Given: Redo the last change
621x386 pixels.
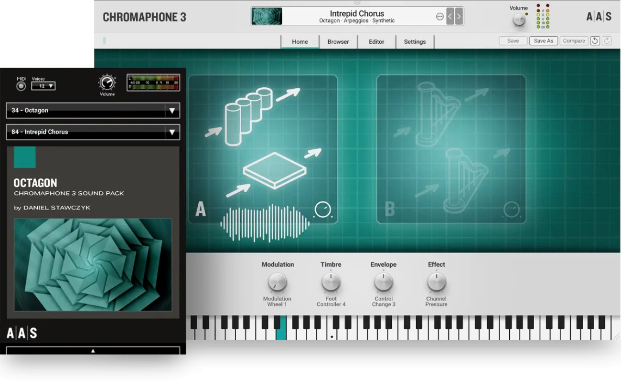Looking at the screenshot, I should [607, 41].
